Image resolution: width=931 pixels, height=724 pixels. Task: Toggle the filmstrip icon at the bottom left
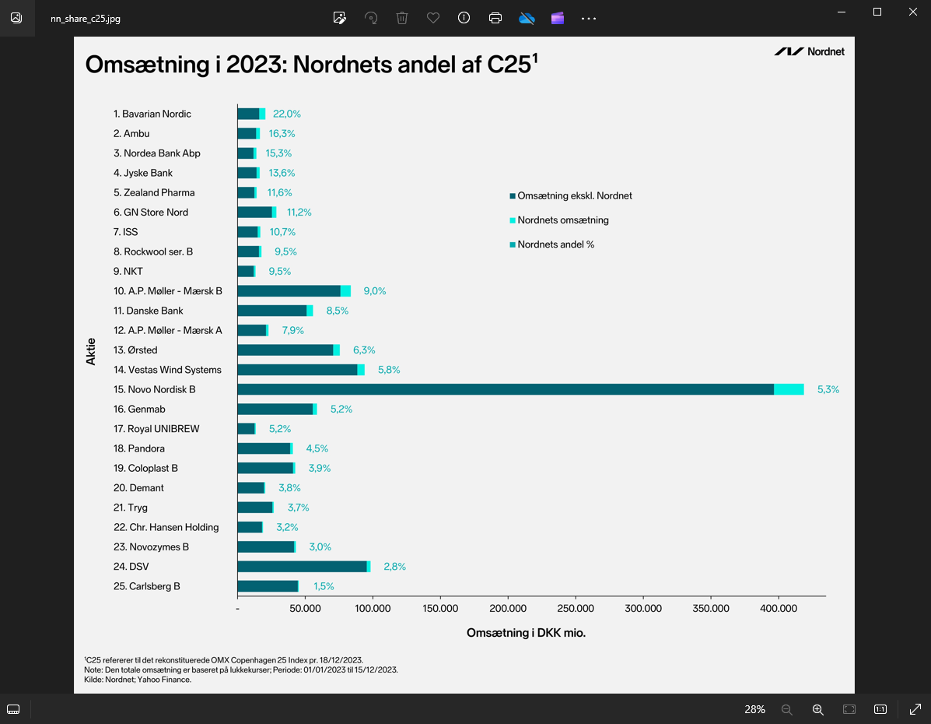pos(13,709)
